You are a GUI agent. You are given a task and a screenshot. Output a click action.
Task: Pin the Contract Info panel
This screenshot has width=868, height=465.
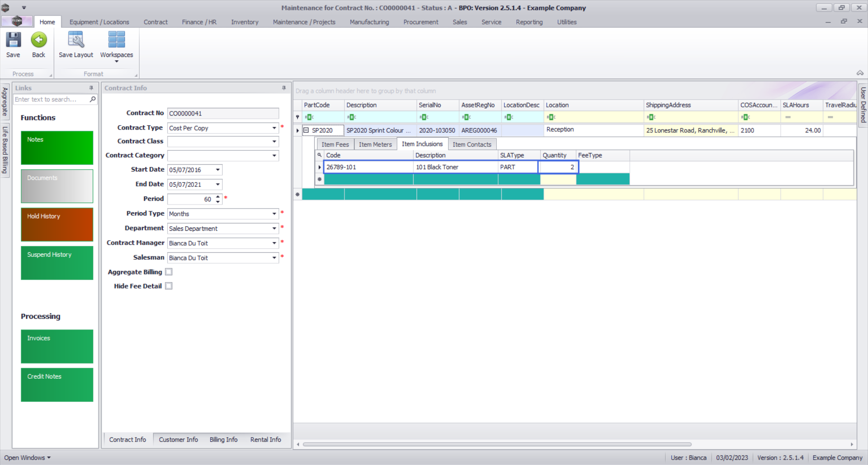point(284,88)
